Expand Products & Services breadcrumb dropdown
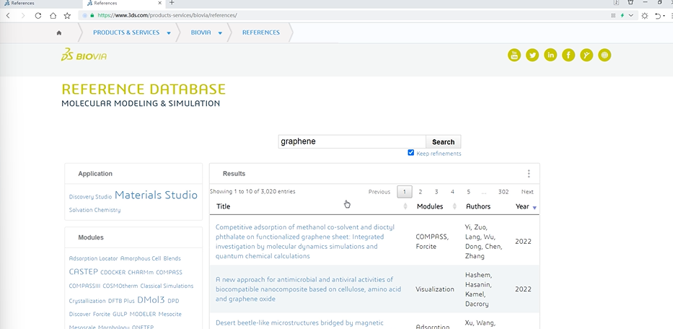The image size is (673, 329). 169,33
